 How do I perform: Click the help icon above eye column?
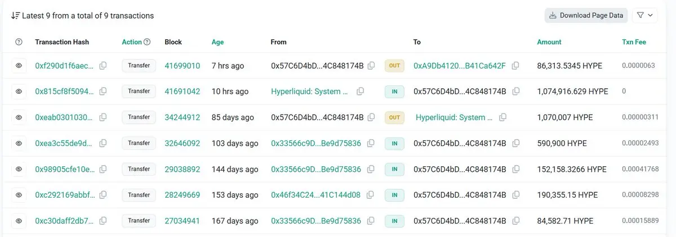(19, 42)
